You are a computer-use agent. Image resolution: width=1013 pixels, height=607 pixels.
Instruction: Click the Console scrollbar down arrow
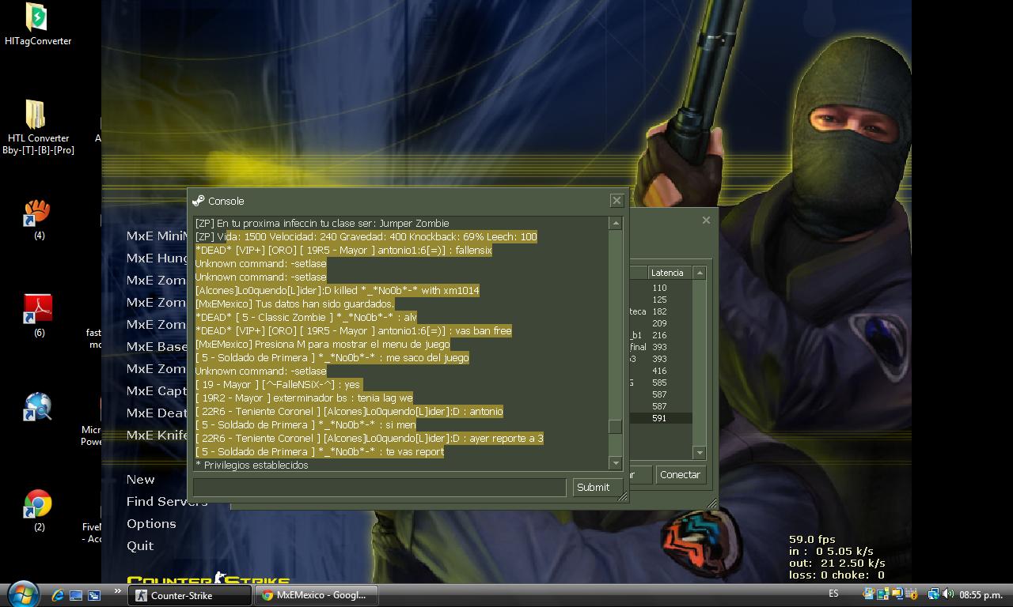click(615, 462)
